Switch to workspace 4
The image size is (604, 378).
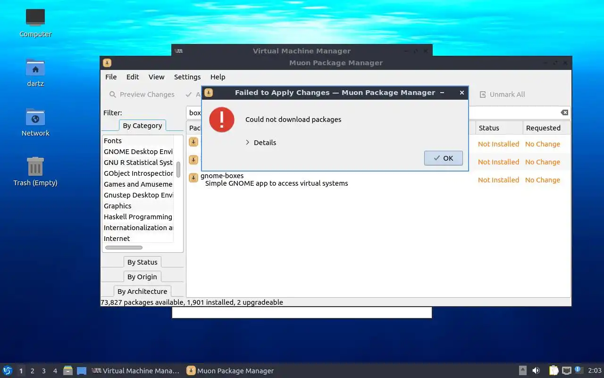click(55, 371)
